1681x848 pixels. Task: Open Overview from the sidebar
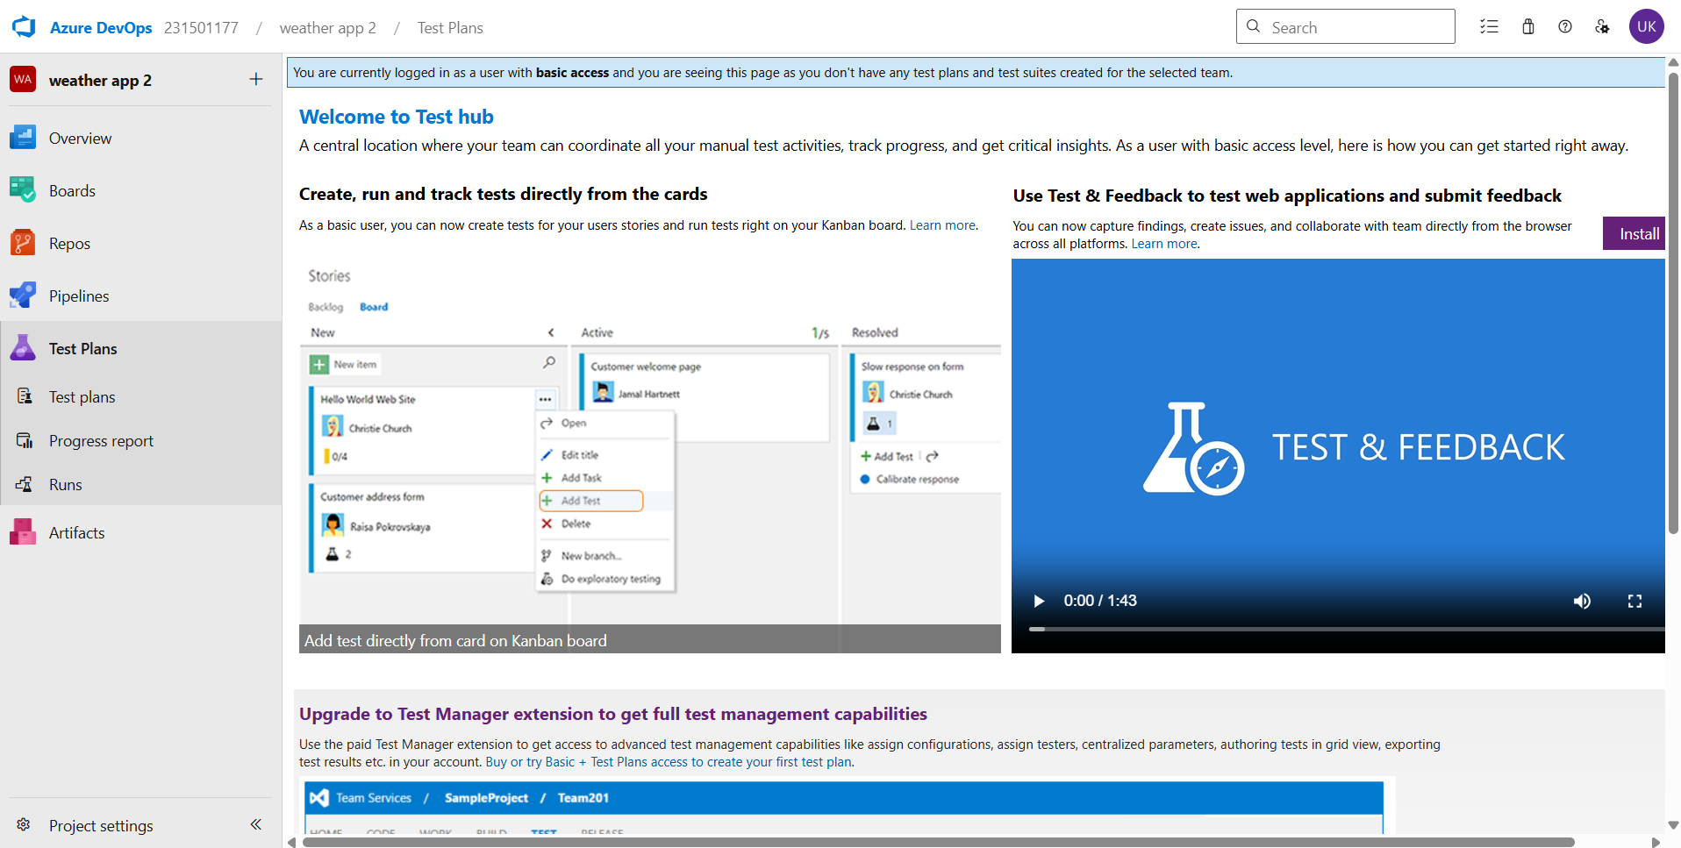pyautogui.click(x=141, y=138)
